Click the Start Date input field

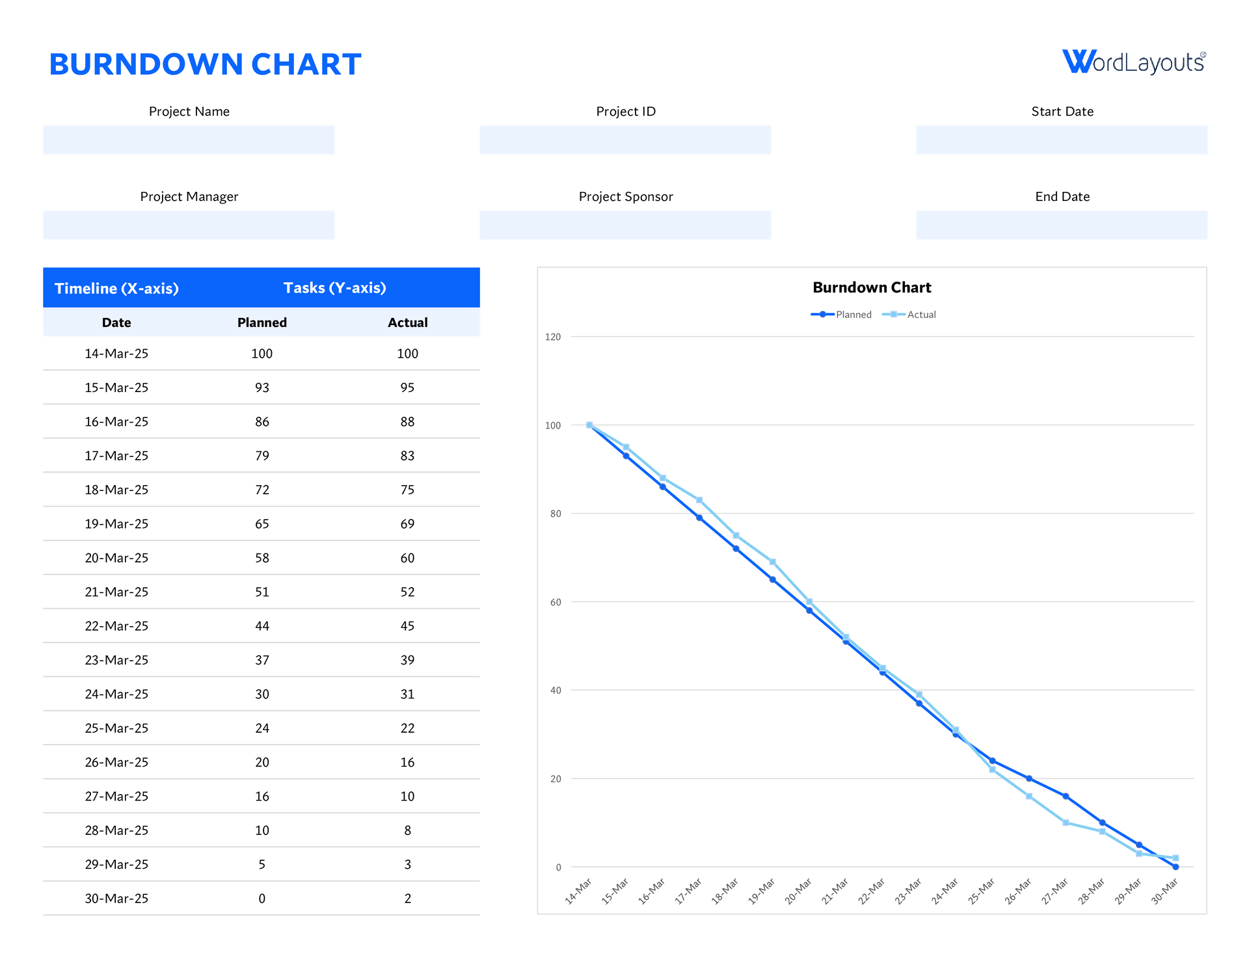[1061, 140]
